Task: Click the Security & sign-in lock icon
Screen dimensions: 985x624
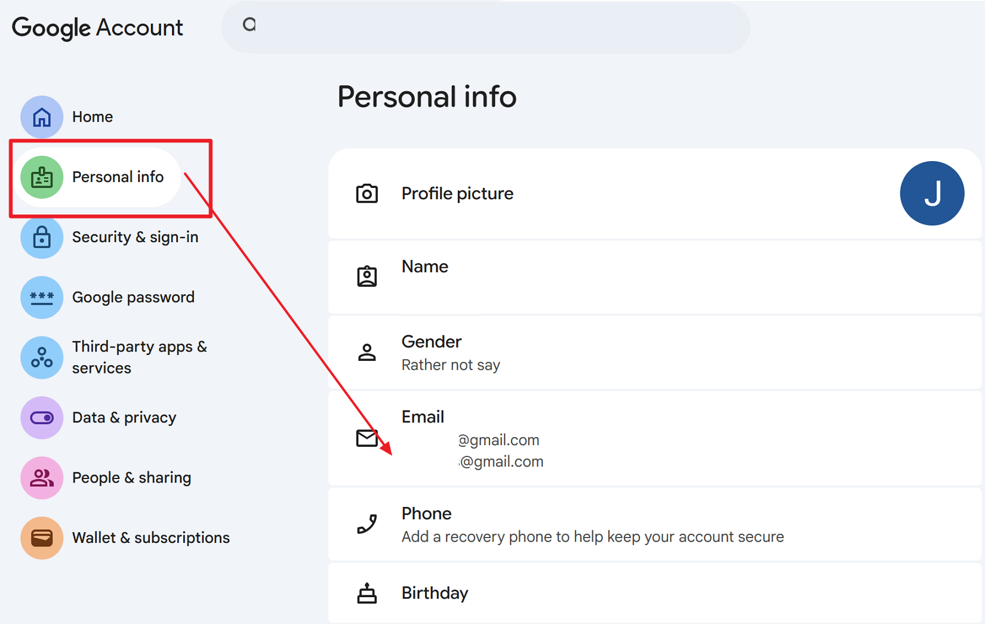Action: coord(42,237)
